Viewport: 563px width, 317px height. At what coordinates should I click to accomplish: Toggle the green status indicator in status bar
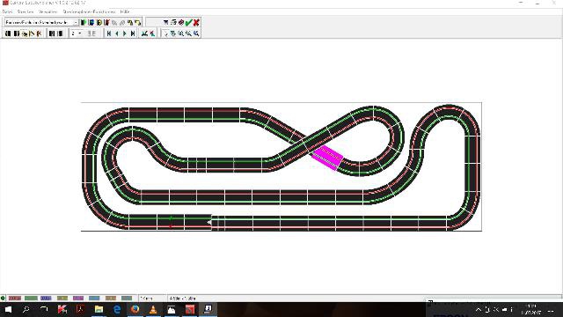click(3, 298)
